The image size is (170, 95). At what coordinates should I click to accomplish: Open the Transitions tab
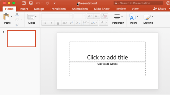pyautogui.click(x=58, y=9)
